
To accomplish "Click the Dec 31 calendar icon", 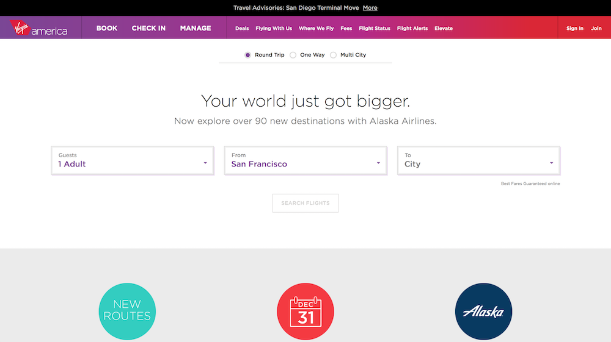I will click(305, 312).
